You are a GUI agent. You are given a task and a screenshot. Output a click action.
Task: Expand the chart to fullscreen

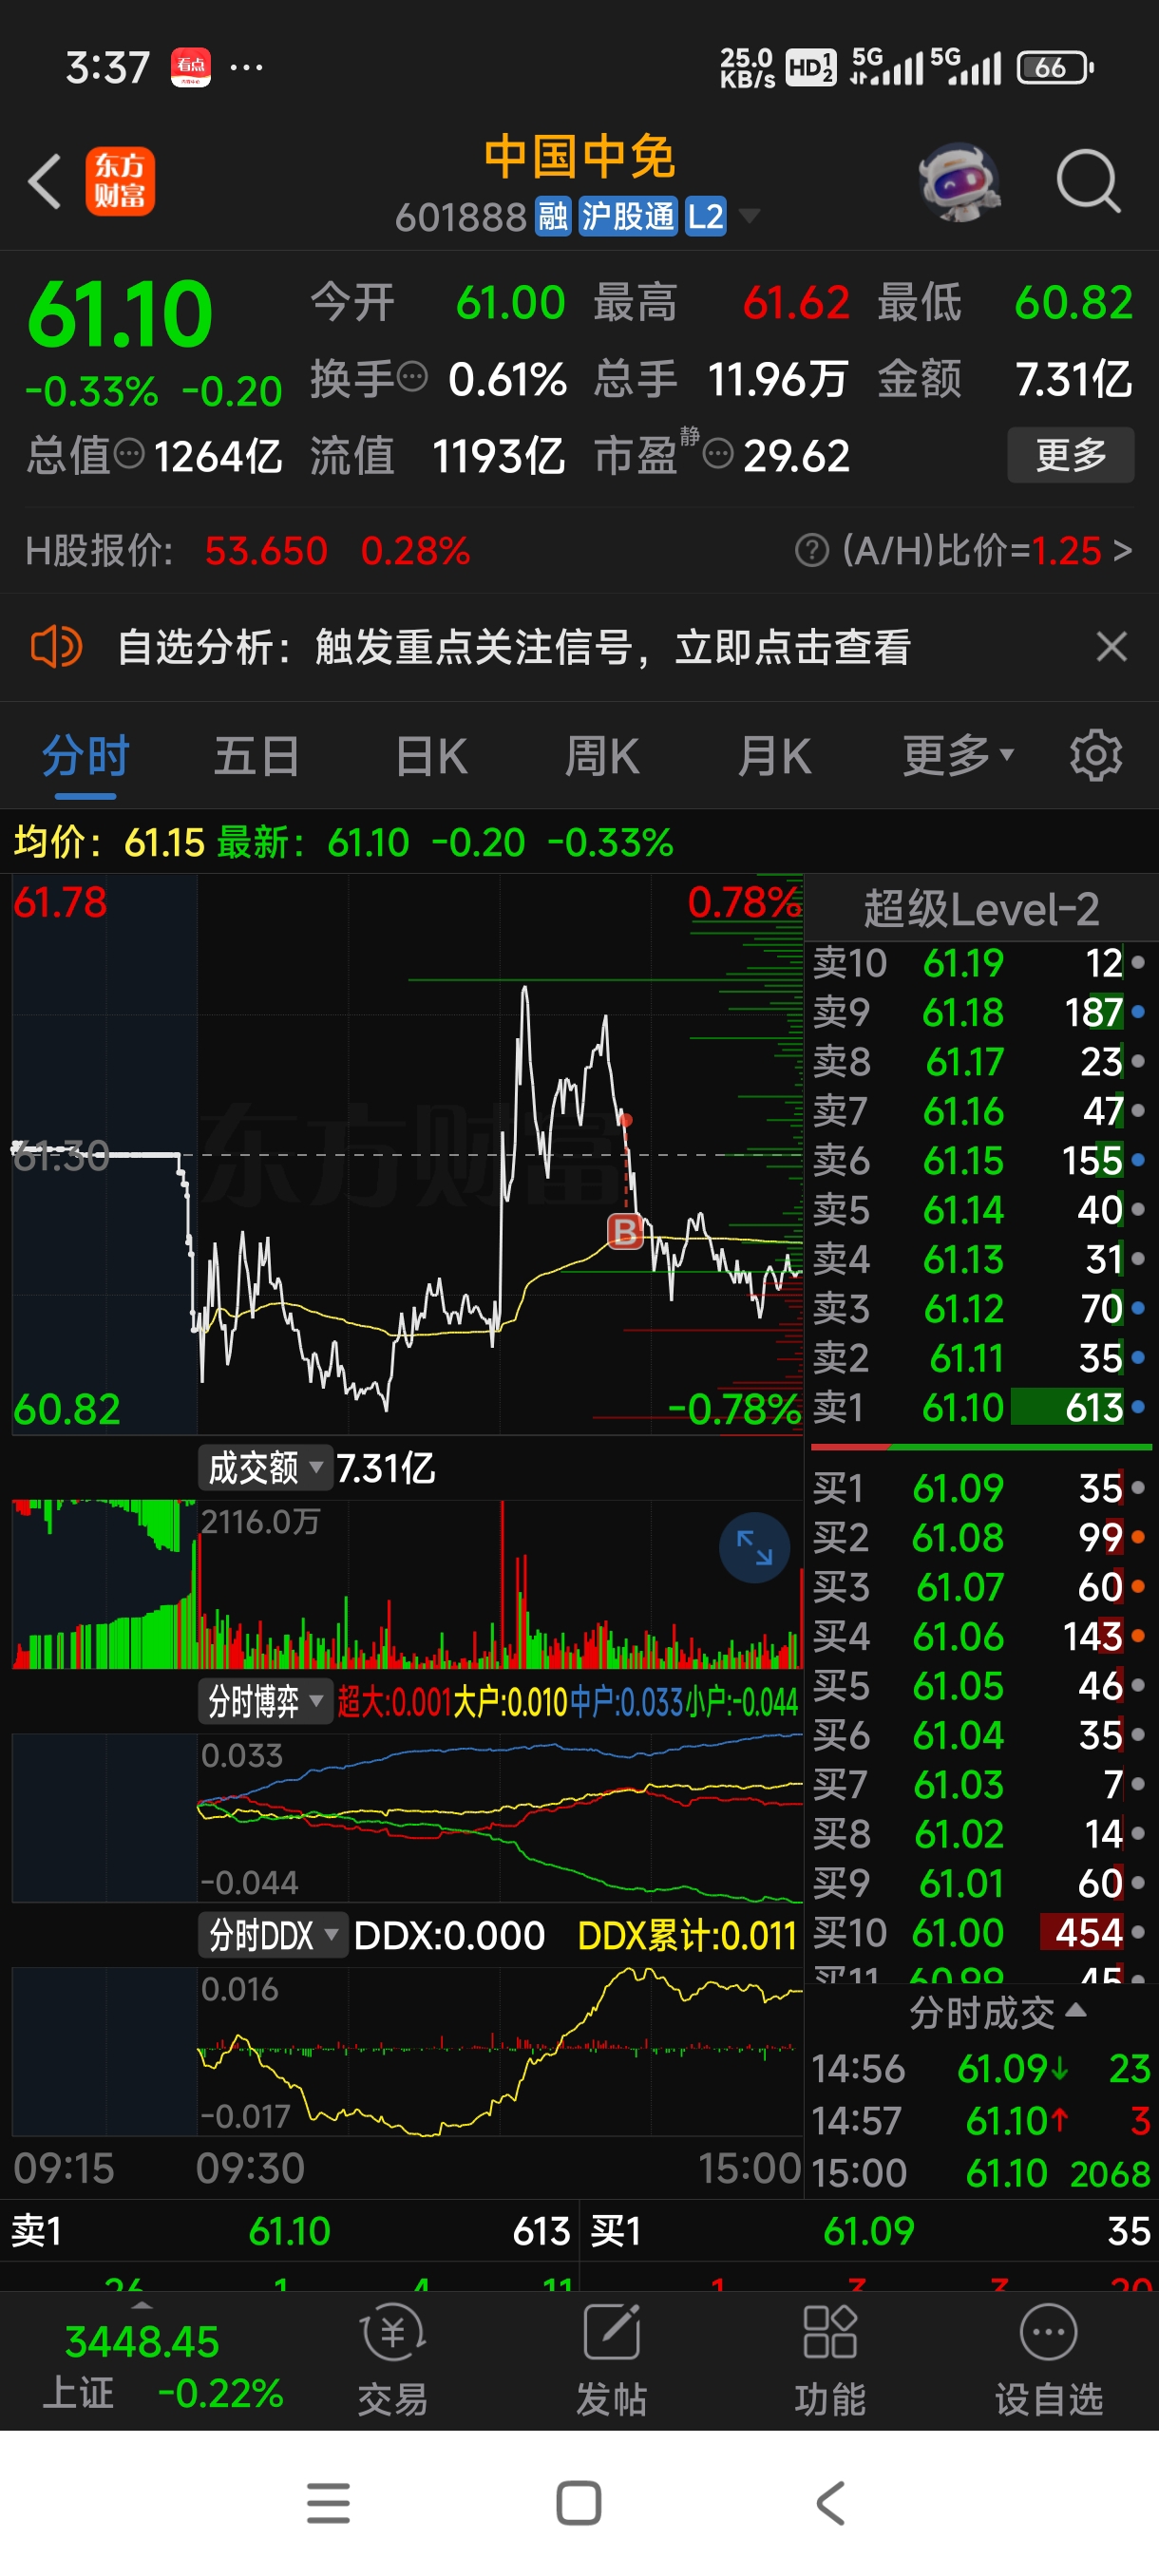tap(754, 1548)
